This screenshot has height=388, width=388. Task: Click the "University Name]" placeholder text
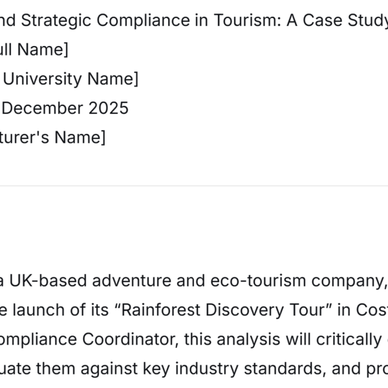click(71, 79)
